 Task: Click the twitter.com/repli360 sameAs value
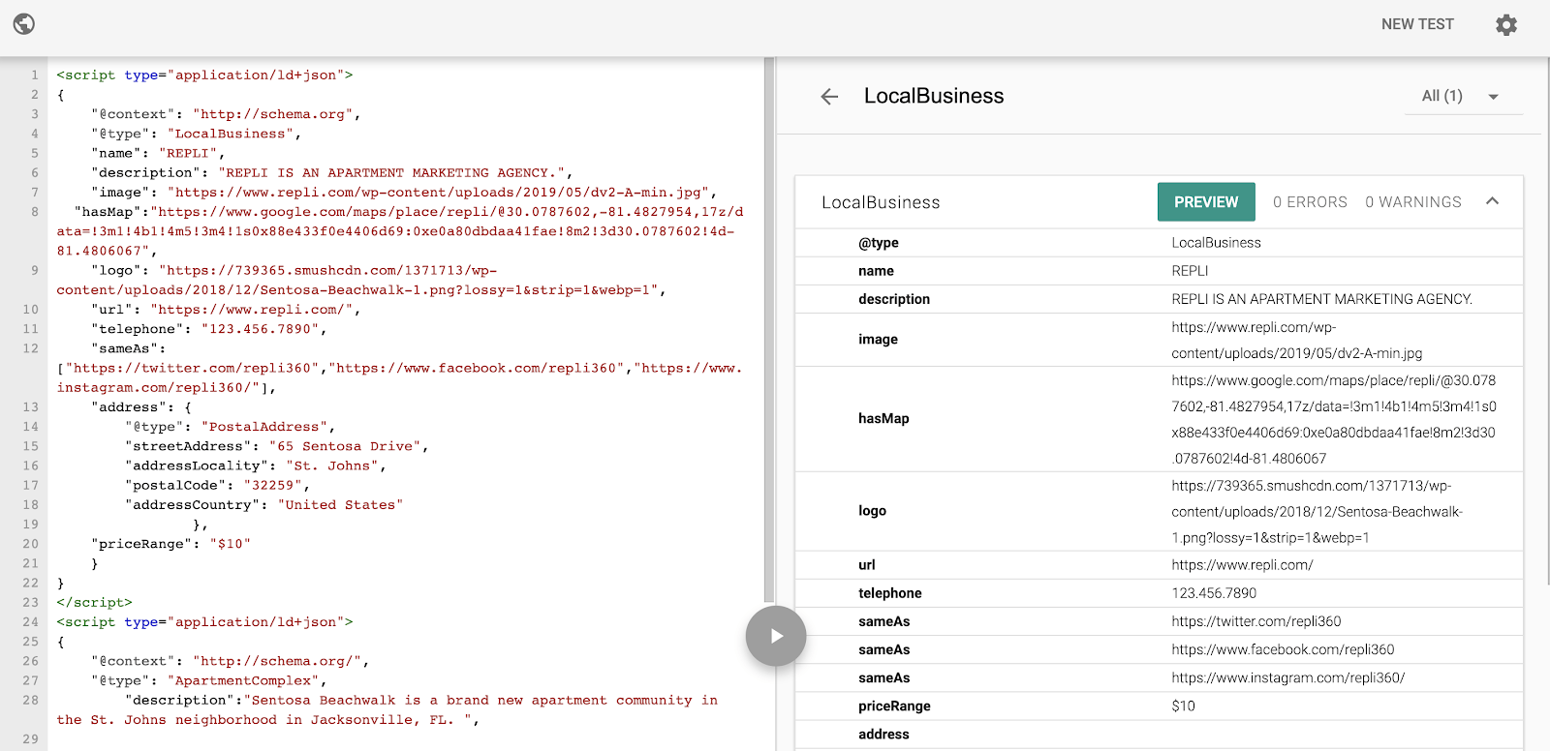tap(1255, 621)
